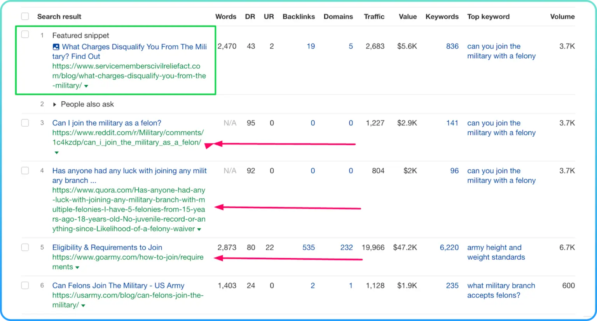Open the 6,220 keywords link

449,247
